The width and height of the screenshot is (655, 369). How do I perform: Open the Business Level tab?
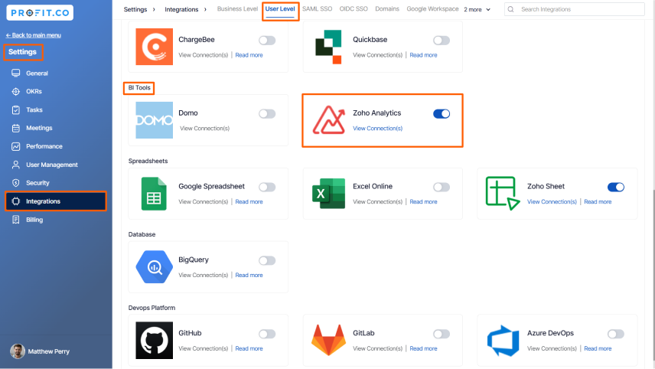pos(237,8)
